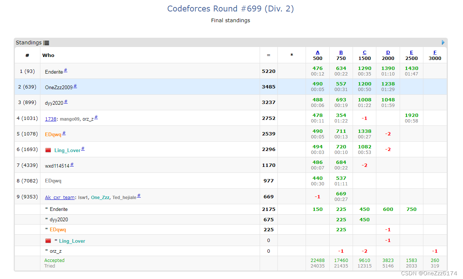This screenshot has height=279, width=463.
Task: Open Codeforces Round #699 (Div. 2) title
Action: [x=230, y=9]
